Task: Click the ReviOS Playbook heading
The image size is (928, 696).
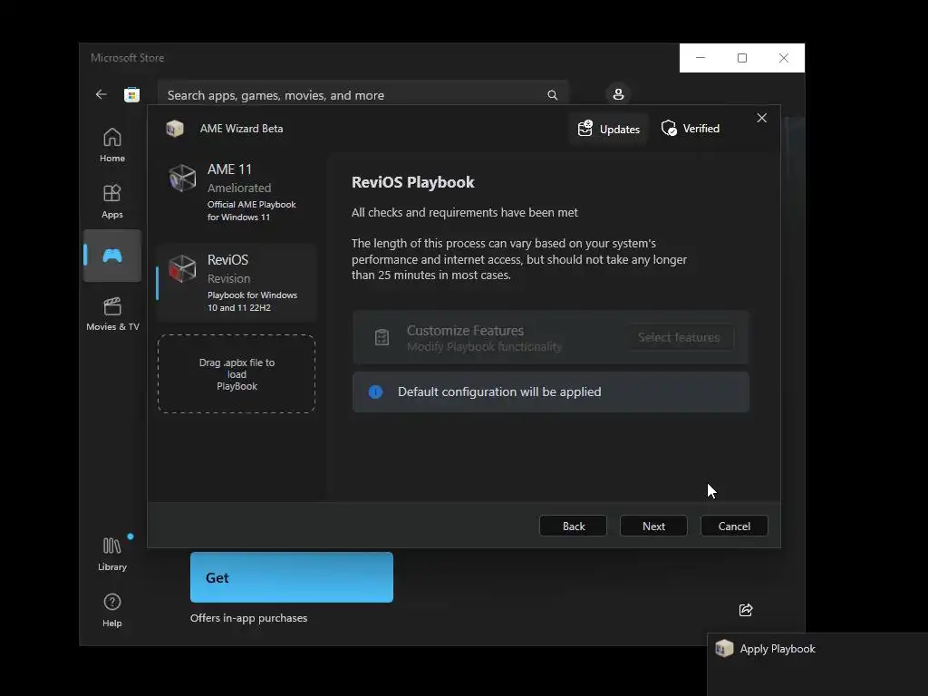Action: coord(413,182)
